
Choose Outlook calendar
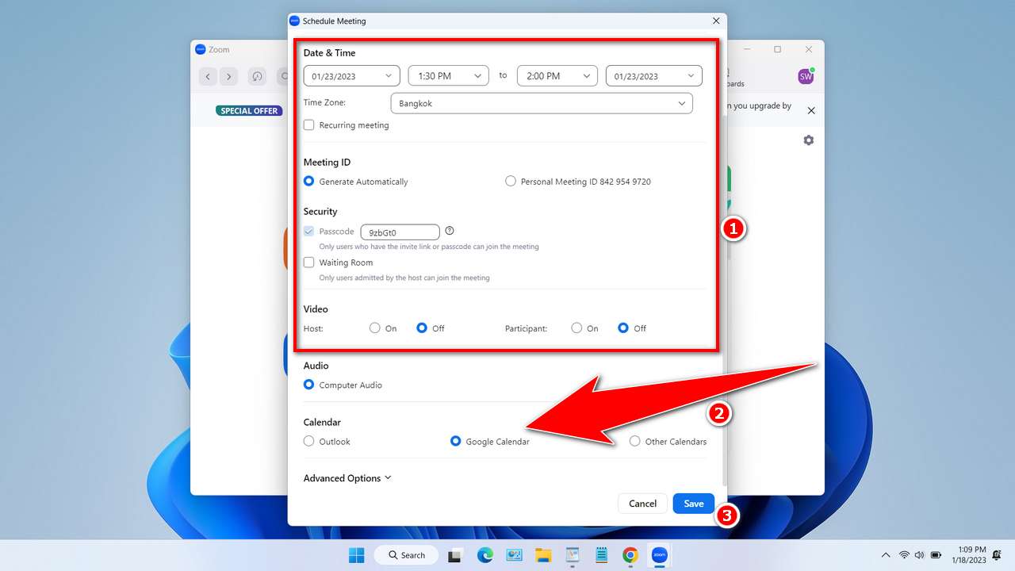(x=309, y=441)
